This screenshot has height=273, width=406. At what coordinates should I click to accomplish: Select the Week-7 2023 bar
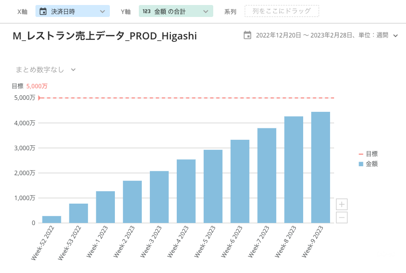coord(267,176)
